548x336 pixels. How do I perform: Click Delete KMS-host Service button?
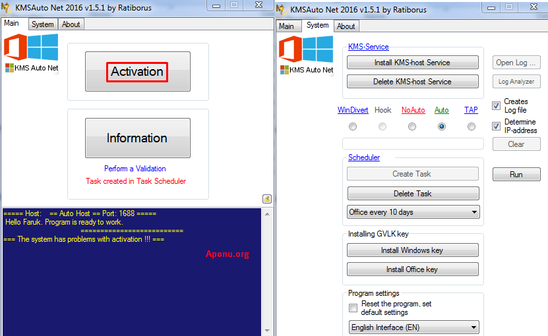pyautogui.click(x=412, y=82)
